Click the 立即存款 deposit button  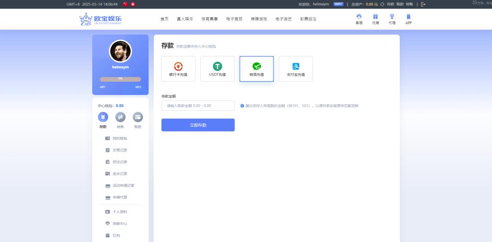[198, 125]
